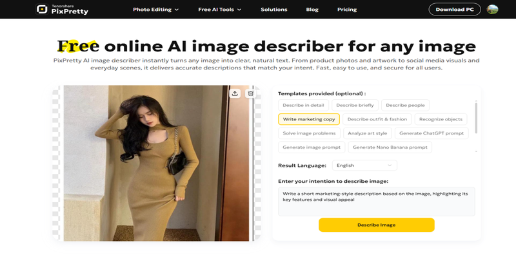The image size is (516, 255).
Task: Select the Describe outfit & fashion template
Action: tap(377, 119)
